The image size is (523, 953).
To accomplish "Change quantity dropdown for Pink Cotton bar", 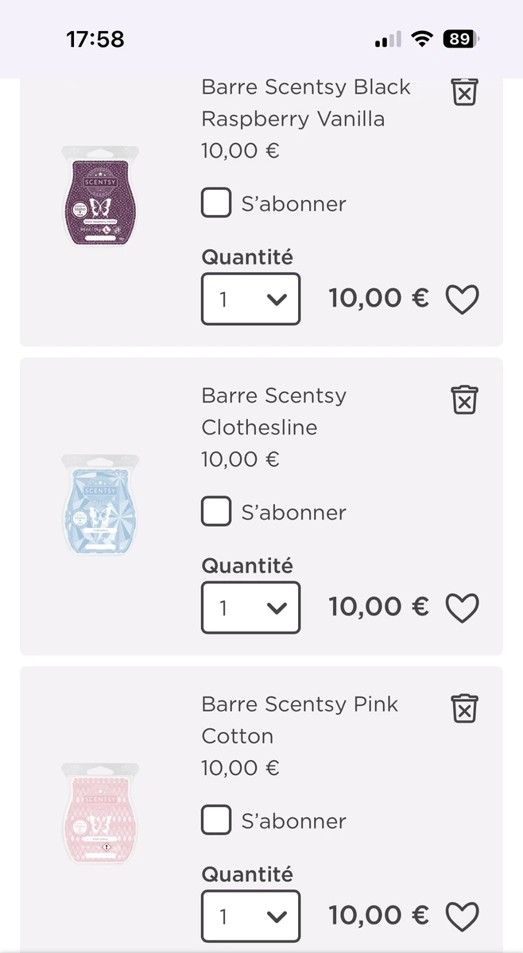I will pyautogui.click(x=250, y=916).
